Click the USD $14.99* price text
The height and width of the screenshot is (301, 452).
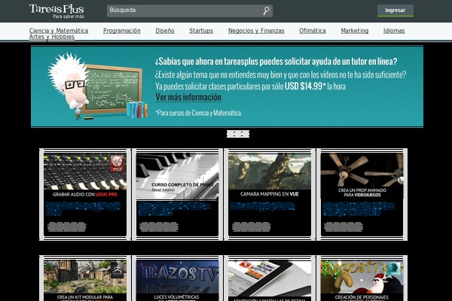coord(305,86)
